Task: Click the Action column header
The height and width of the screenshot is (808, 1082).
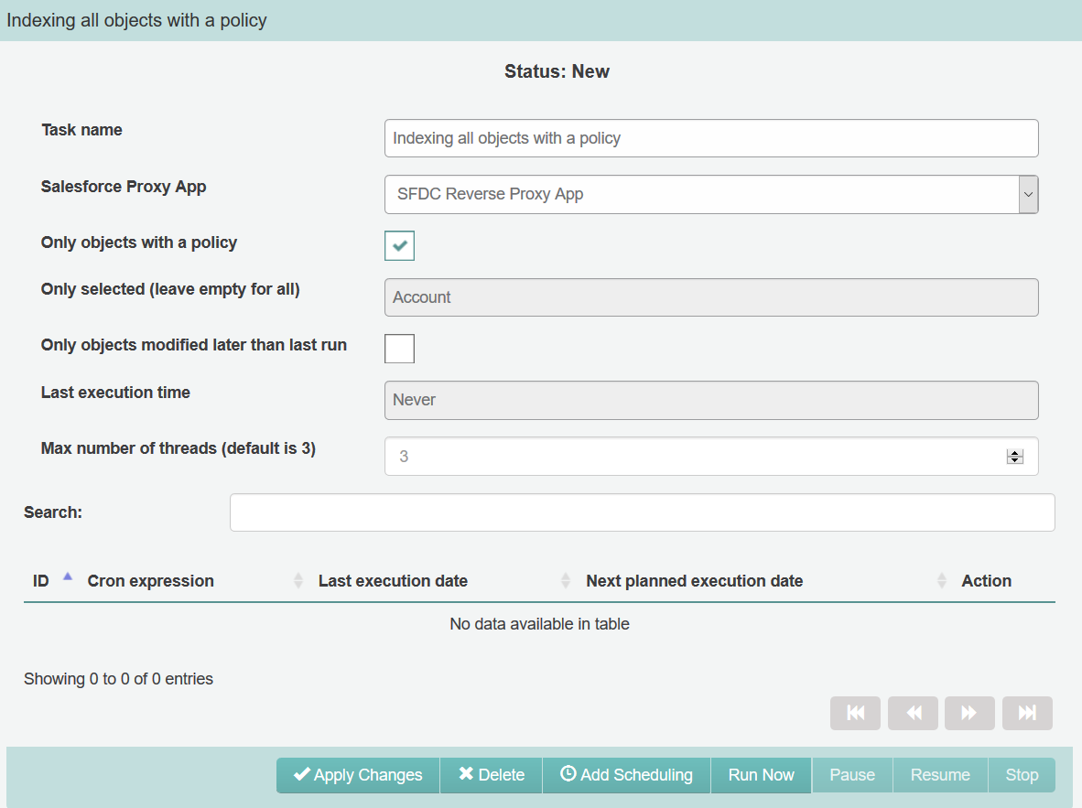Action: [x=986, y=581]
